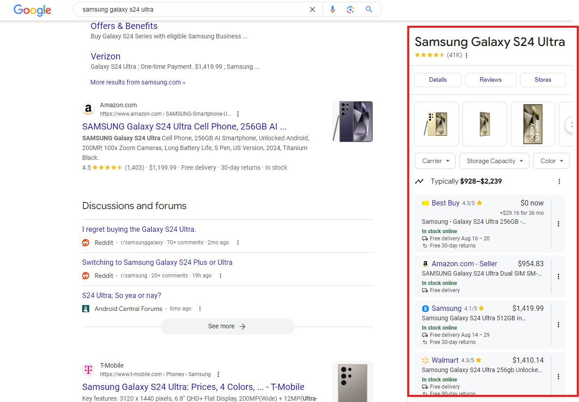Open the Carrier filter dropdown
The image size is (579, 402).
coord(436,161)
